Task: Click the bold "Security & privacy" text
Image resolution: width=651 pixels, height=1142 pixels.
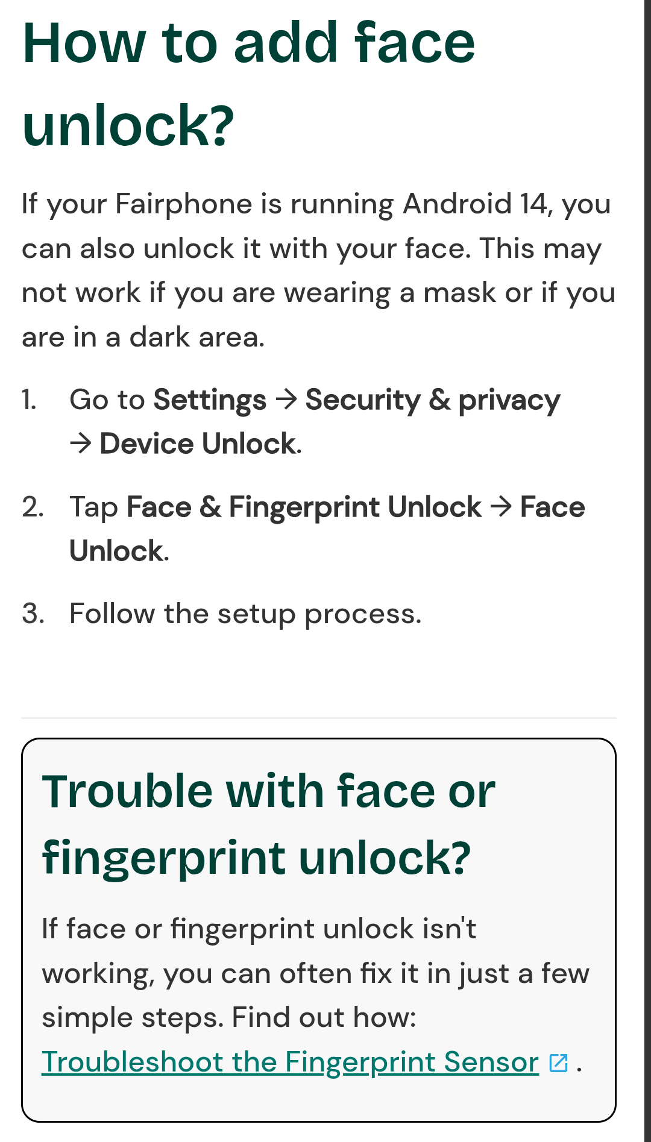Action: tap(433, 400)
